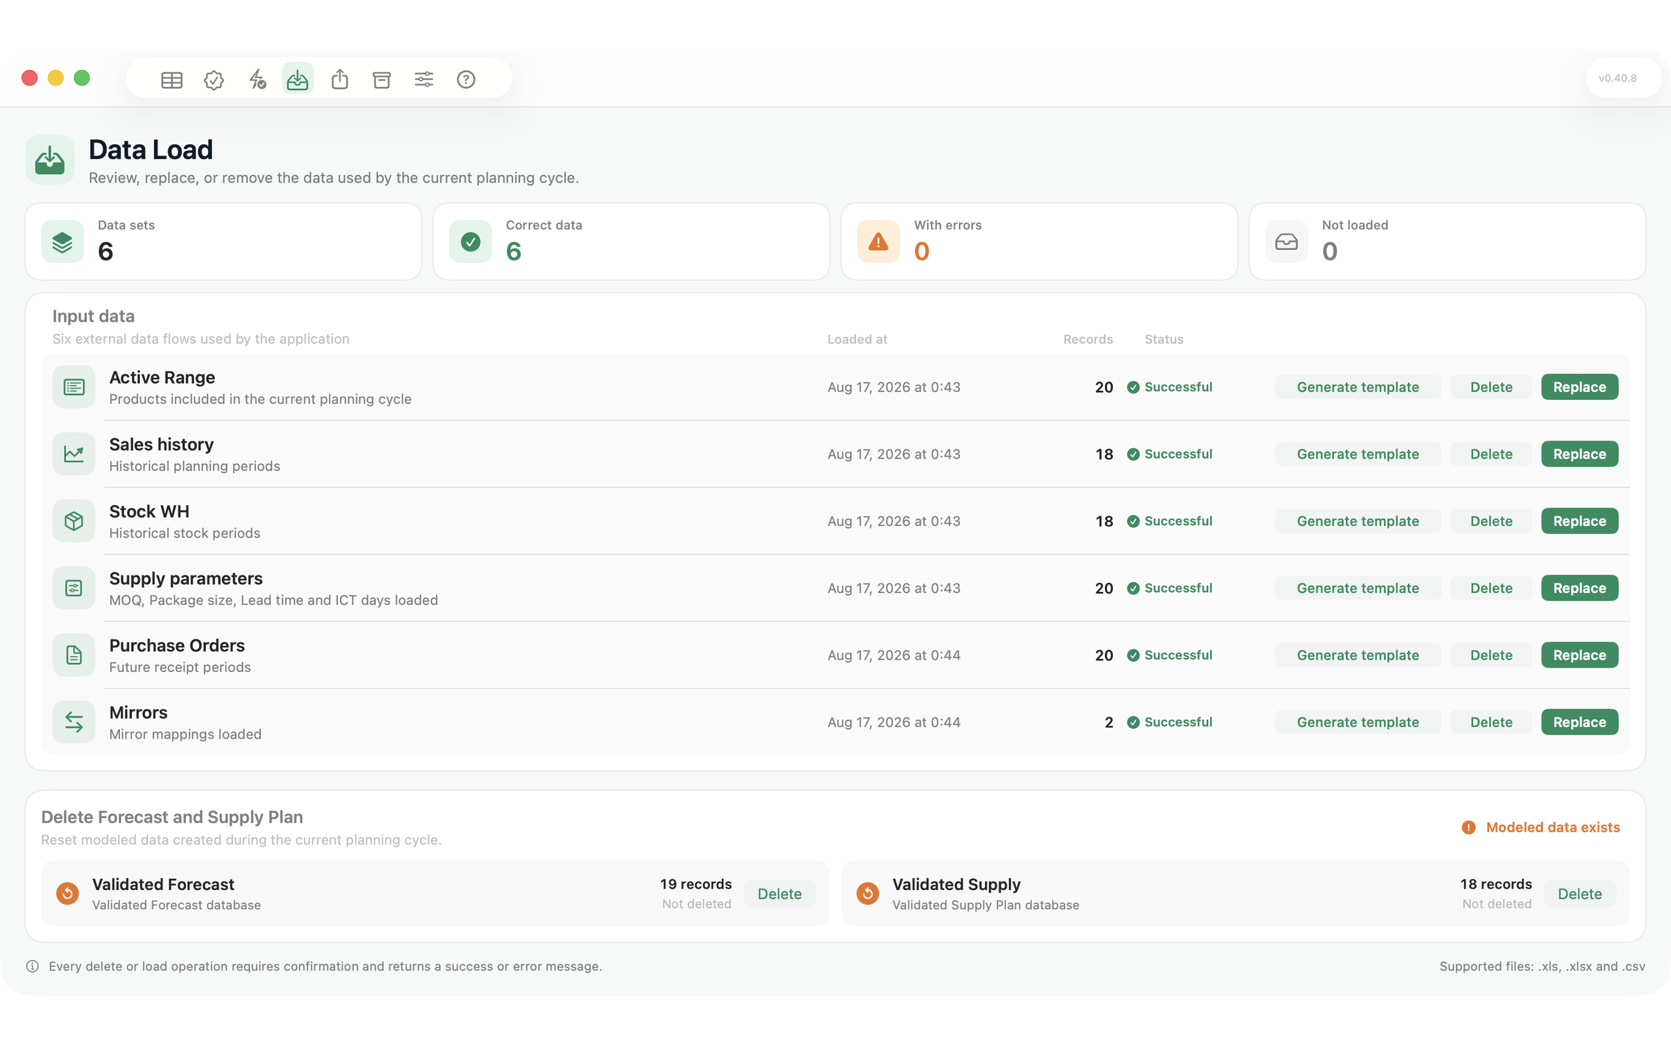
Task: Click the Validated Supply reset icon
Action: (x=868, y=893)
